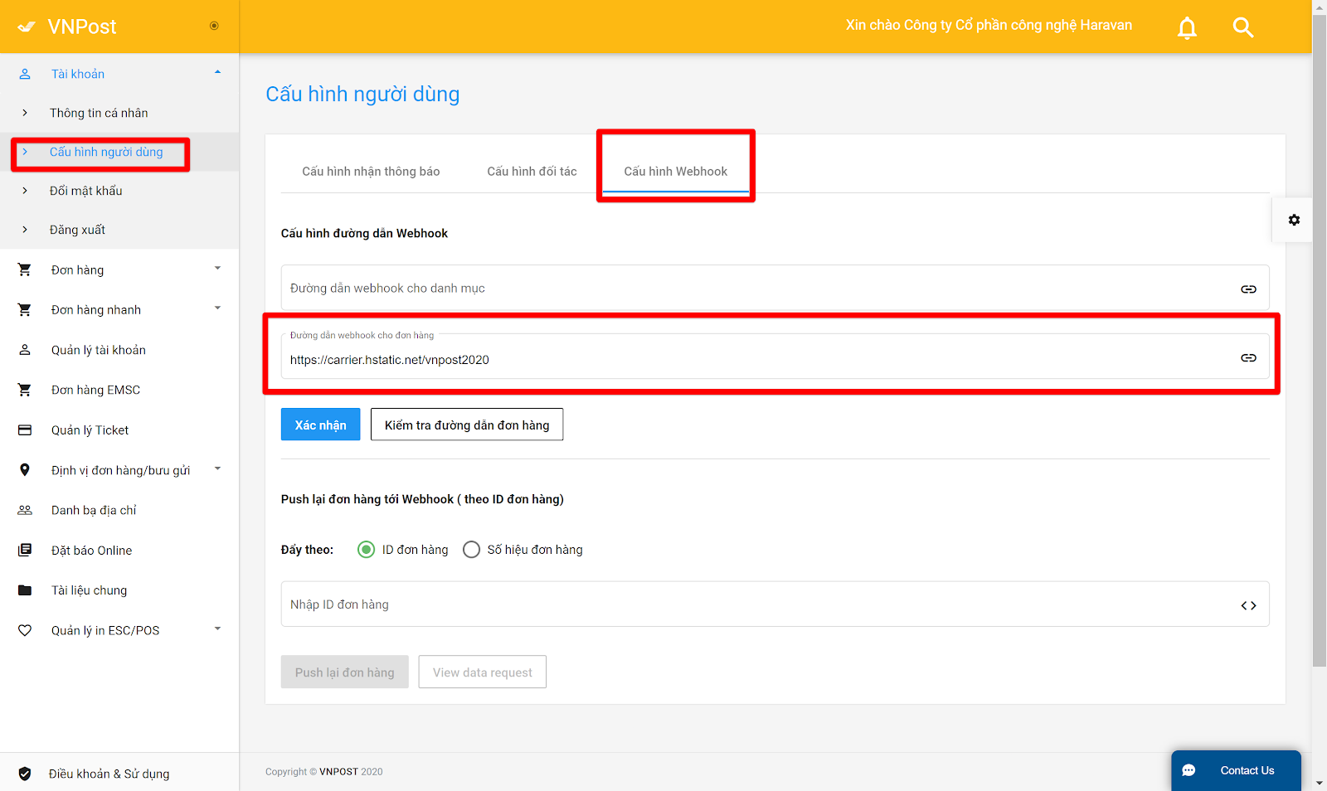
Task: Click Kiểm tra đường dẫn đơn hàng button
Action: point(466,425)
